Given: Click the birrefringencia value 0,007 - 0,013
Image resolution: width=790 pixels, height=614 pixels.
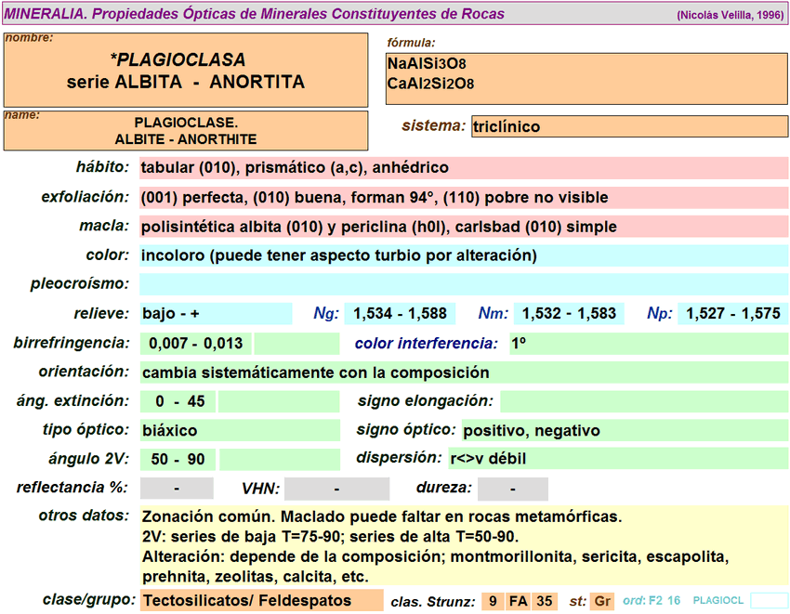Looking at the screenshot, I should [x=195, y=344].
